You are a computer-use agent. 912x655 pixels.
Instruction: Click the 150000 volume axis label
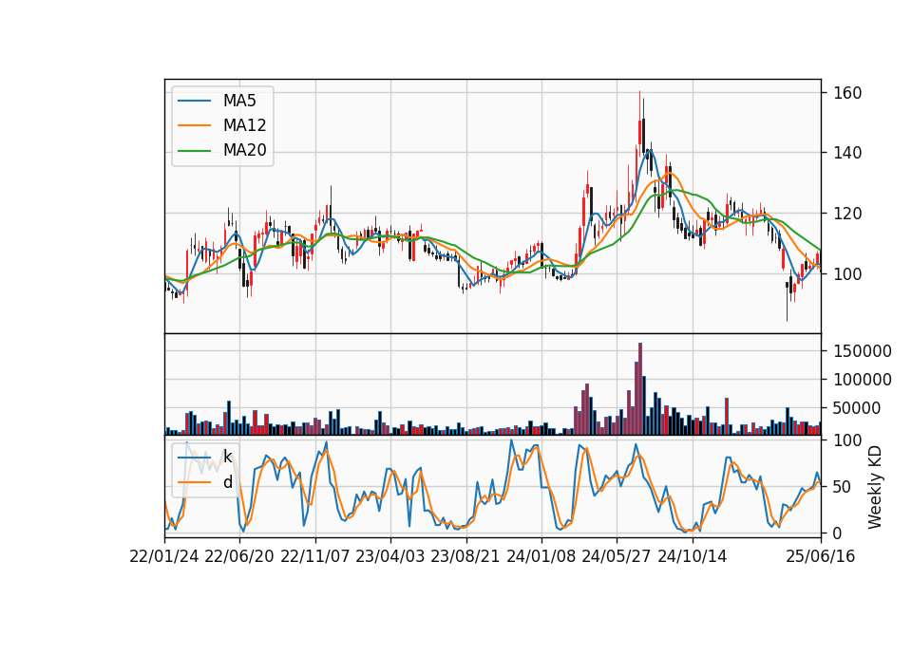(863, 351)
